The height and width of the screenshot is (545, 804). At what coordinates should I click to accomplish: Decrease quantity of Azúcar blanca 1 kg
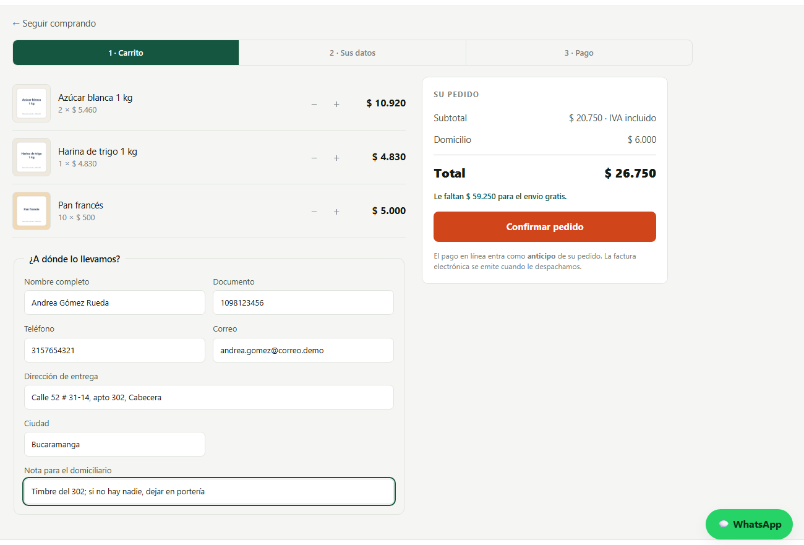point(314,104)
